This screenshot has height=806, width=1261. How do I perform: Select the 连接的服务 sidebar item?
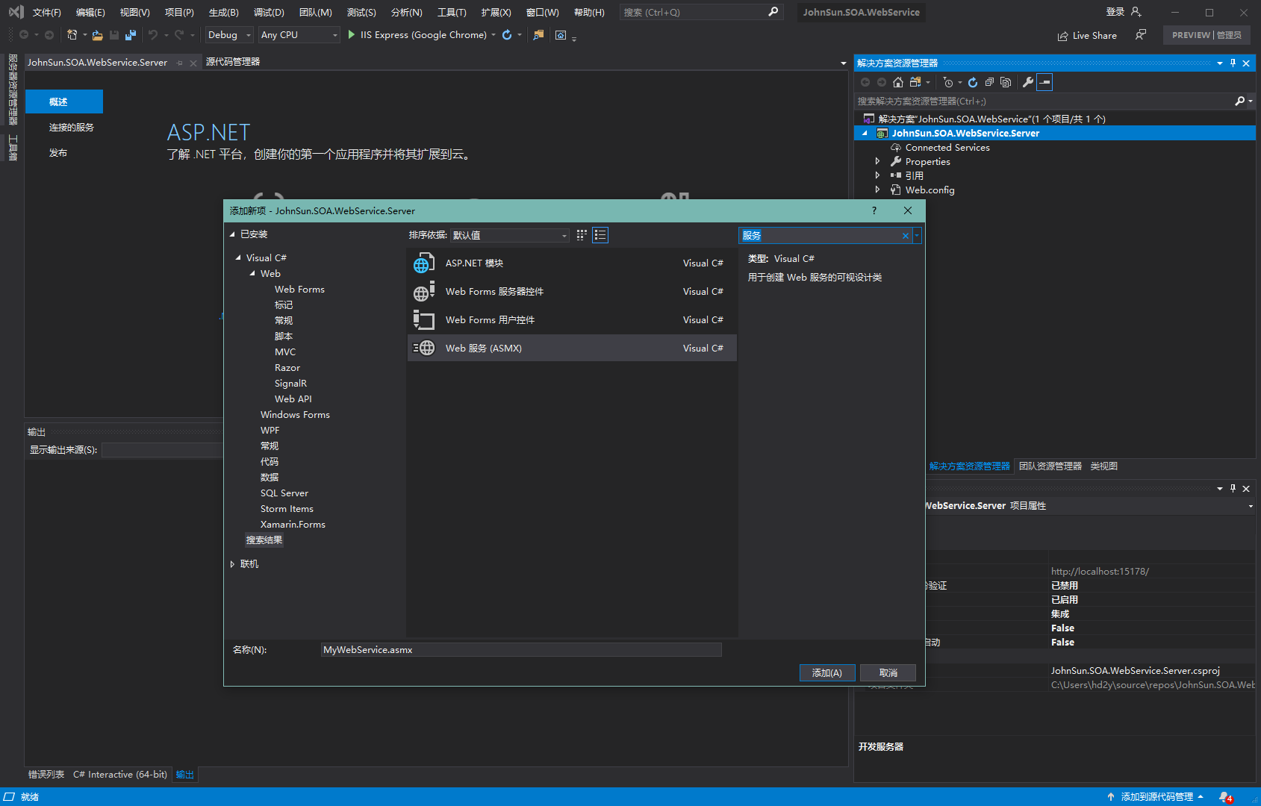(72, 128)
